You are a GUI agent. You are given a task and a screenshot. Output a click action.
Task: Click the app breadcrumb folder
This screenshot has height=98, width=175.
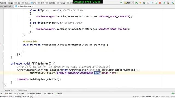click(x=11, y=3)
